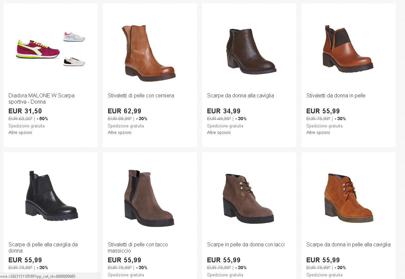Viewport: 405px width, 279px height.
Task: Open the Diadora MALONE W sneaker image
Action: click(x=50, y=49)
